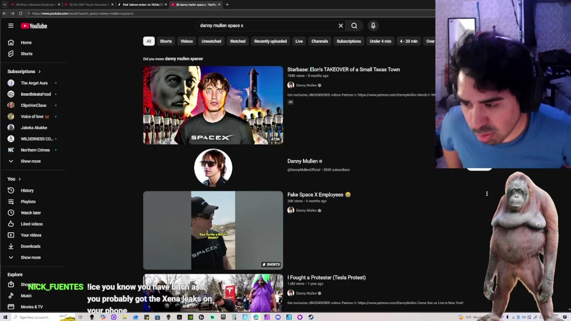Click the Fake Space X Shorts thumbnail
The width and height of the screenshot is (571, 321).
coord(213,230)
